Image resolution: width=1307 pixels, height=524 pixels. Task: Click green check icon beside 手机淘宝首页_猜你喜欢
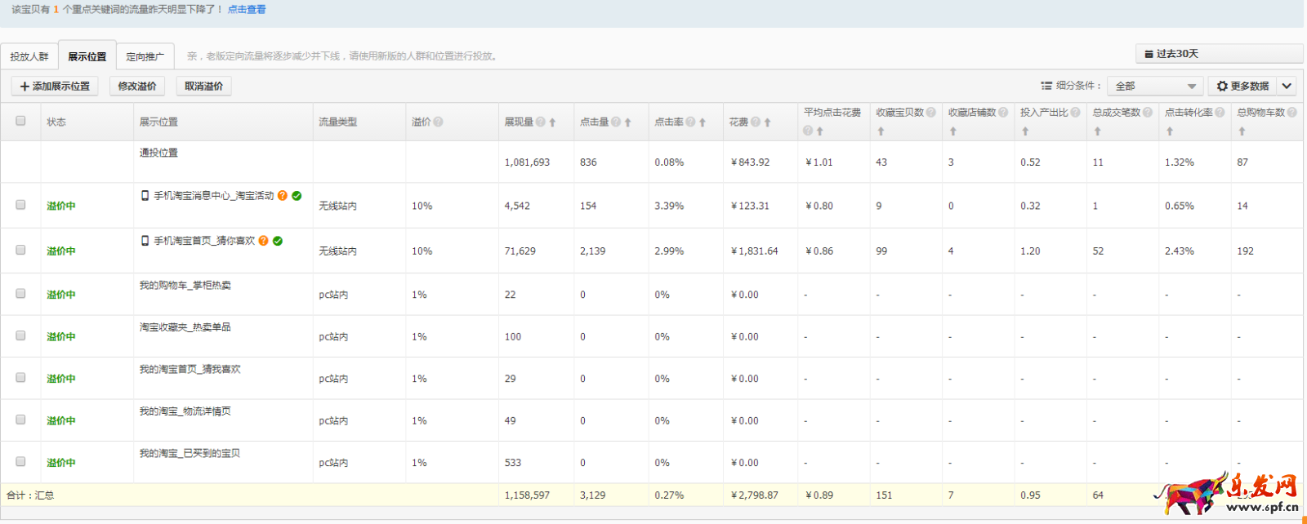pyautogui.click(x=278, y=241)
